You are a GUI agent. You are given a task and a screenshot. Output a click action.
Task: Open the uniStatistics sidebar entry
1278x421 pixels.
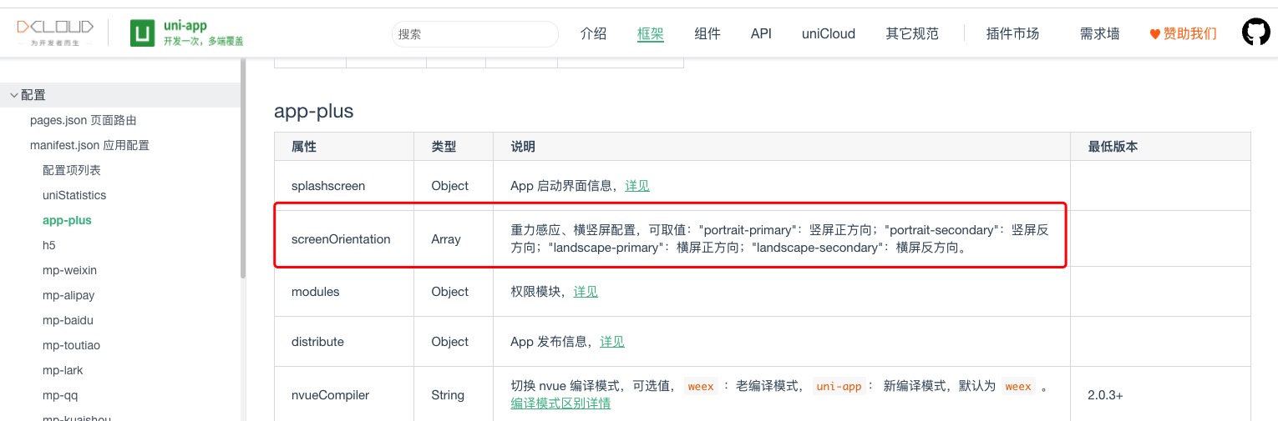click(x=74, y=195)
